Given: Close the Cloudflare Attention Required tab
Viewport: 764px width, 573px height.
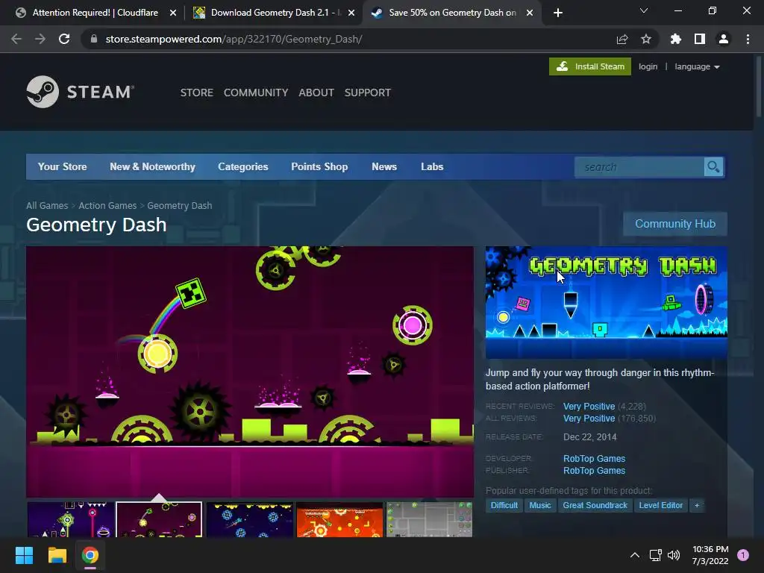Looking at the screenshot, I should tap(173, 13).
